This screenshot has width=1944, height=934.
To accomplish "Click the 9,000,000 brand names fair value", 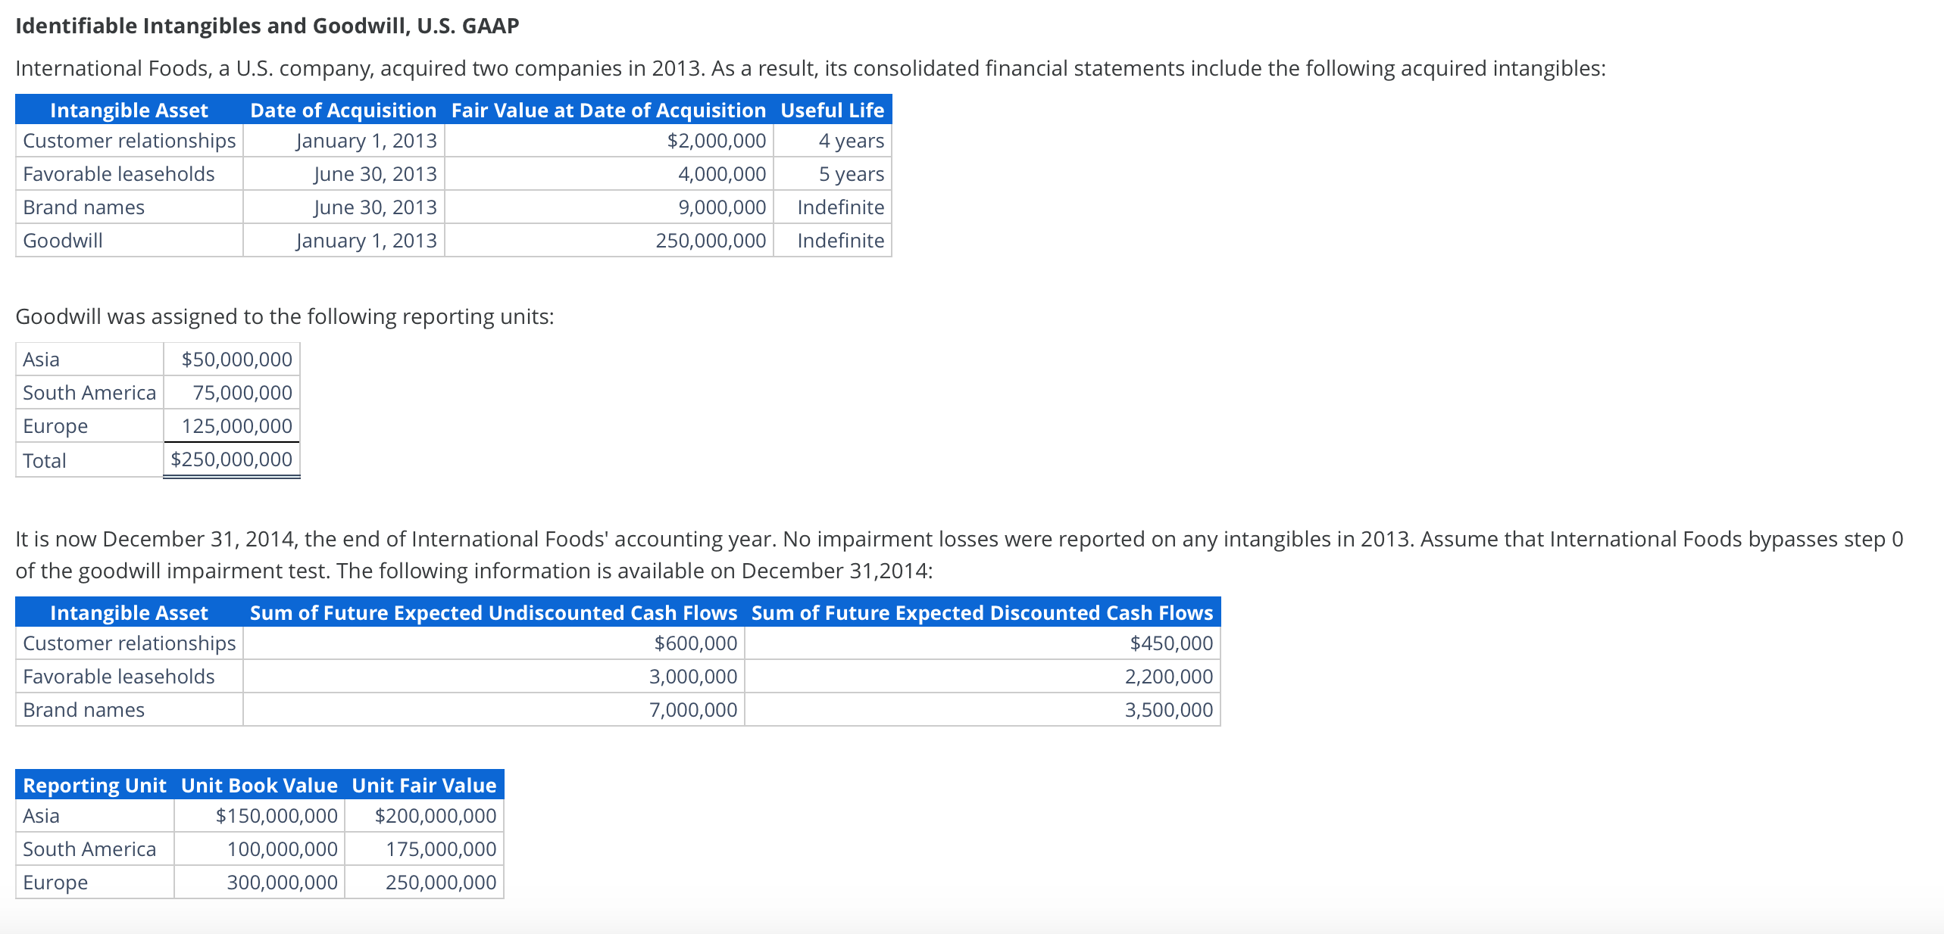I will tap(721, 207).
